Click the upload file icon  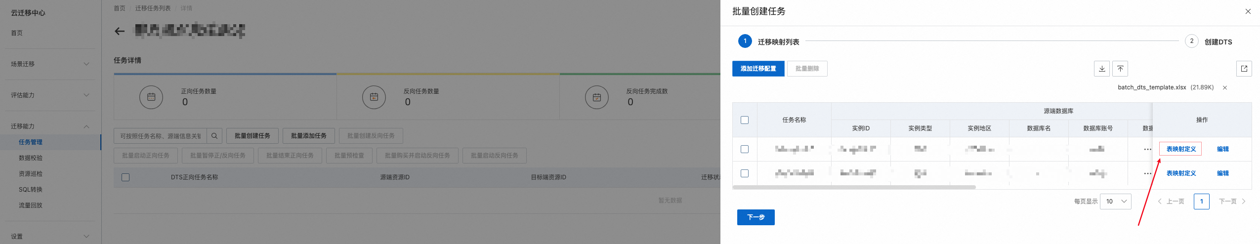pos(1120,69)
